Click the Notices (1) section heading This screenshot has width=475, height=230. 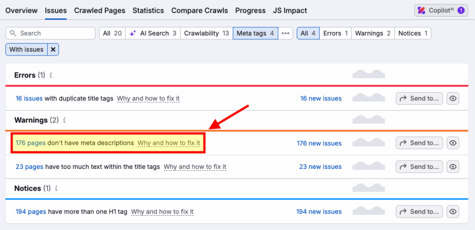(x=32, y=189)
